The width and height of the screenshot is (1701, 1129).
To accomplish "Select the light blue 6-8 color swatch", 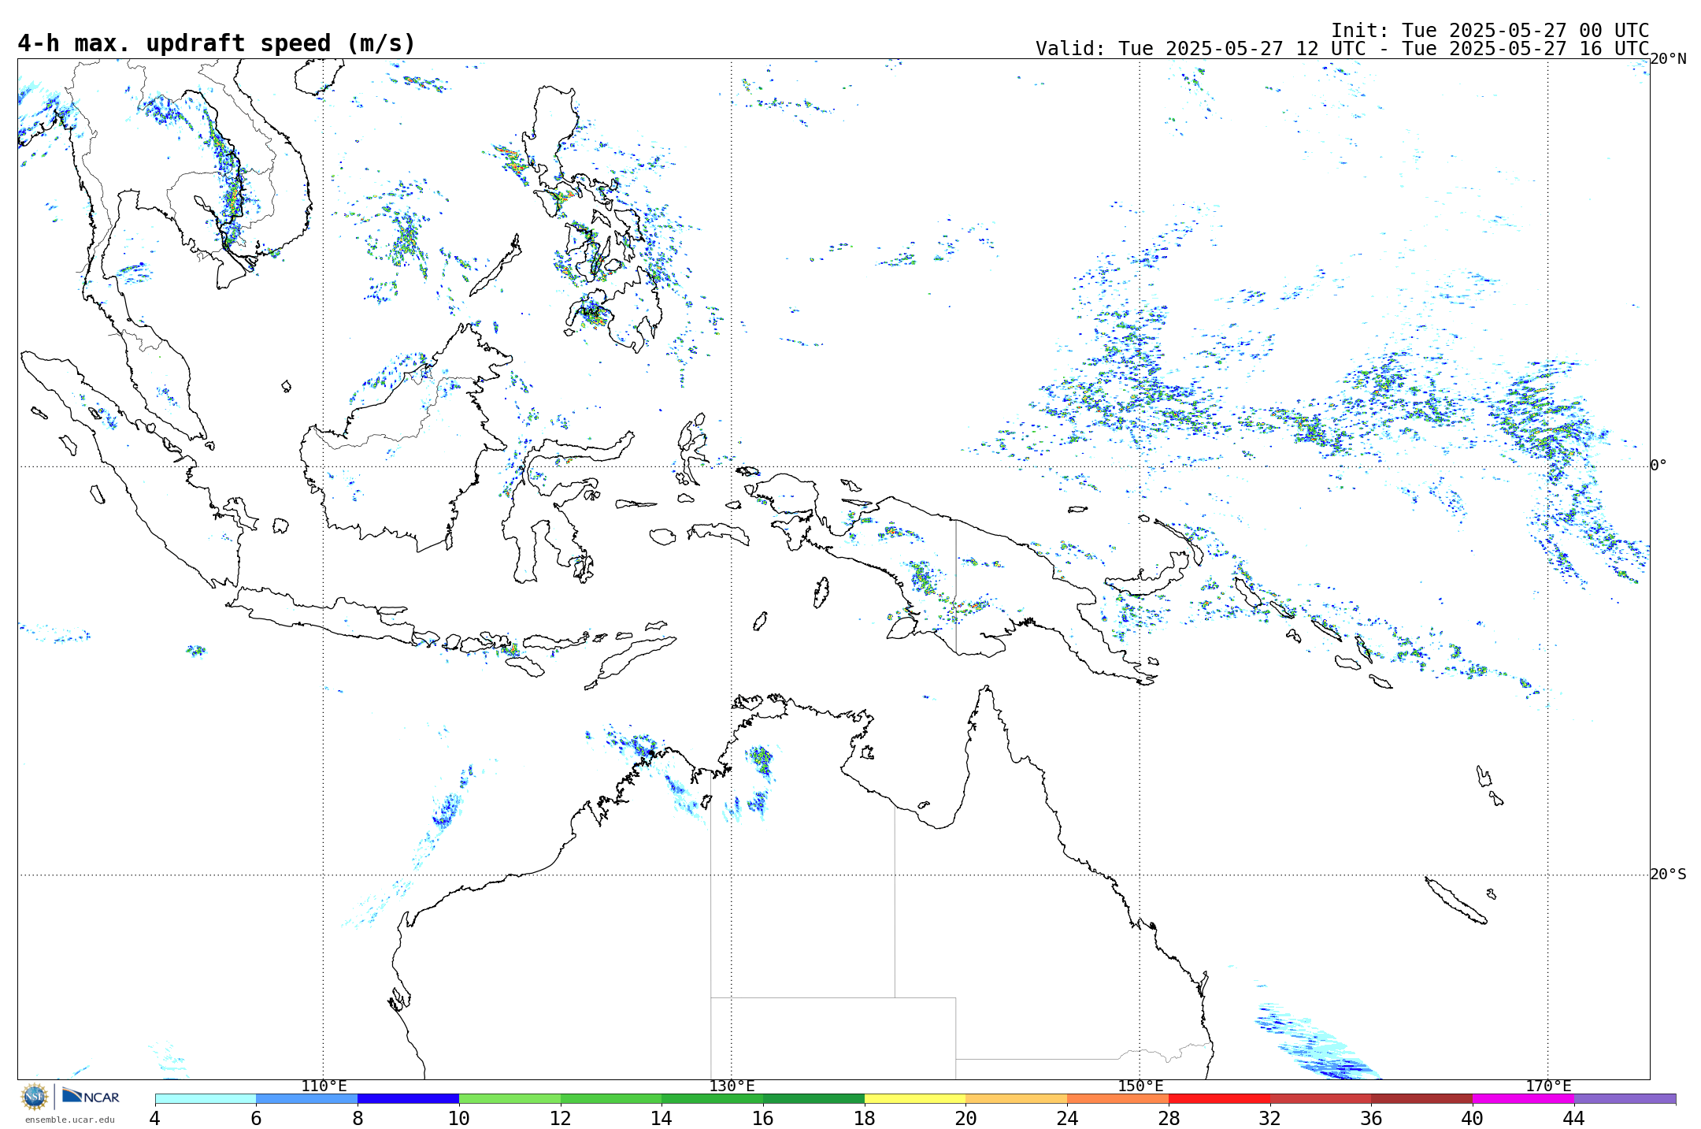I will [306, 1098].
